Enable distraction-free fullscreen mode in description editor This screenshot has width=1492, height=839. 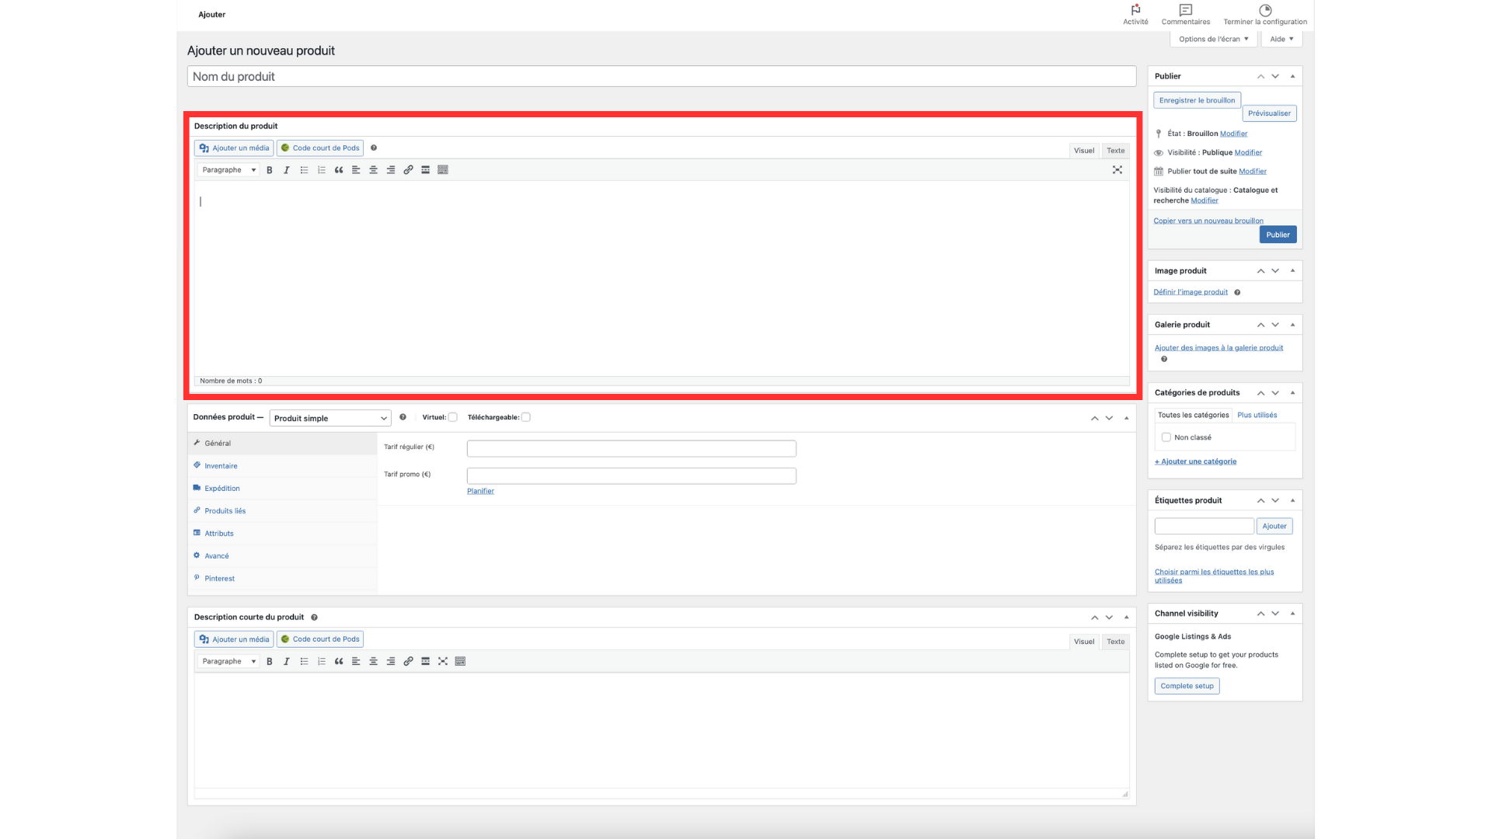(1117, 170)
